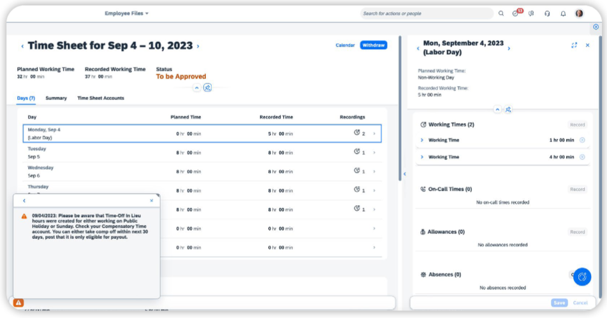Click the search magnifier icon
The width and height of the screenshot is (607, 318).
(501, 13)
